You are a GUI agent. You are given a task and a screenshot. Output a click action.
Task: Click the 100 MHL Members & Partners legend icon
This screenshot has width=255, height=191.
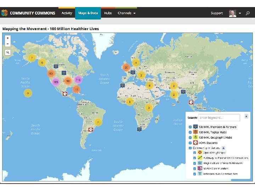pos(195,127)
